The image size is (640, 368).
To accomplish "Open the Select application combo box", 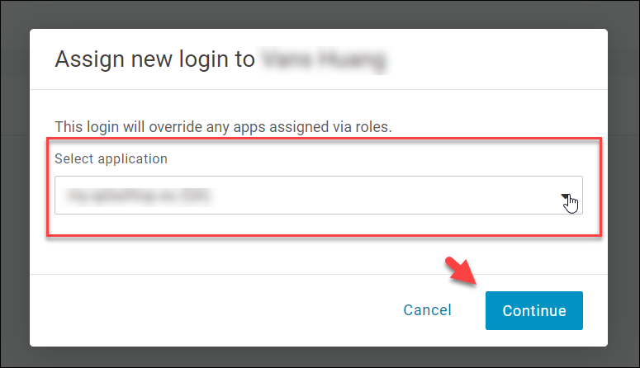I will click(x=319, y=195).
